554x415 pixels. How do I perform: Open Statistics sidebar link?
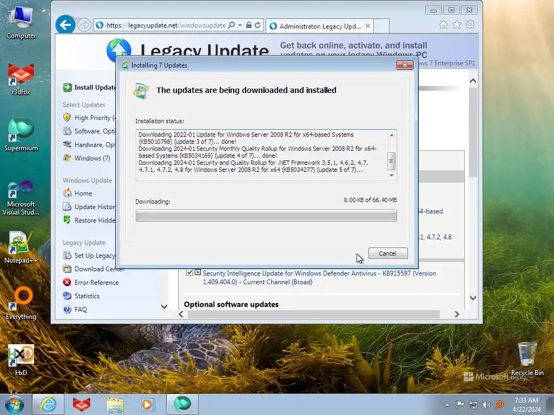pos(81,296)
